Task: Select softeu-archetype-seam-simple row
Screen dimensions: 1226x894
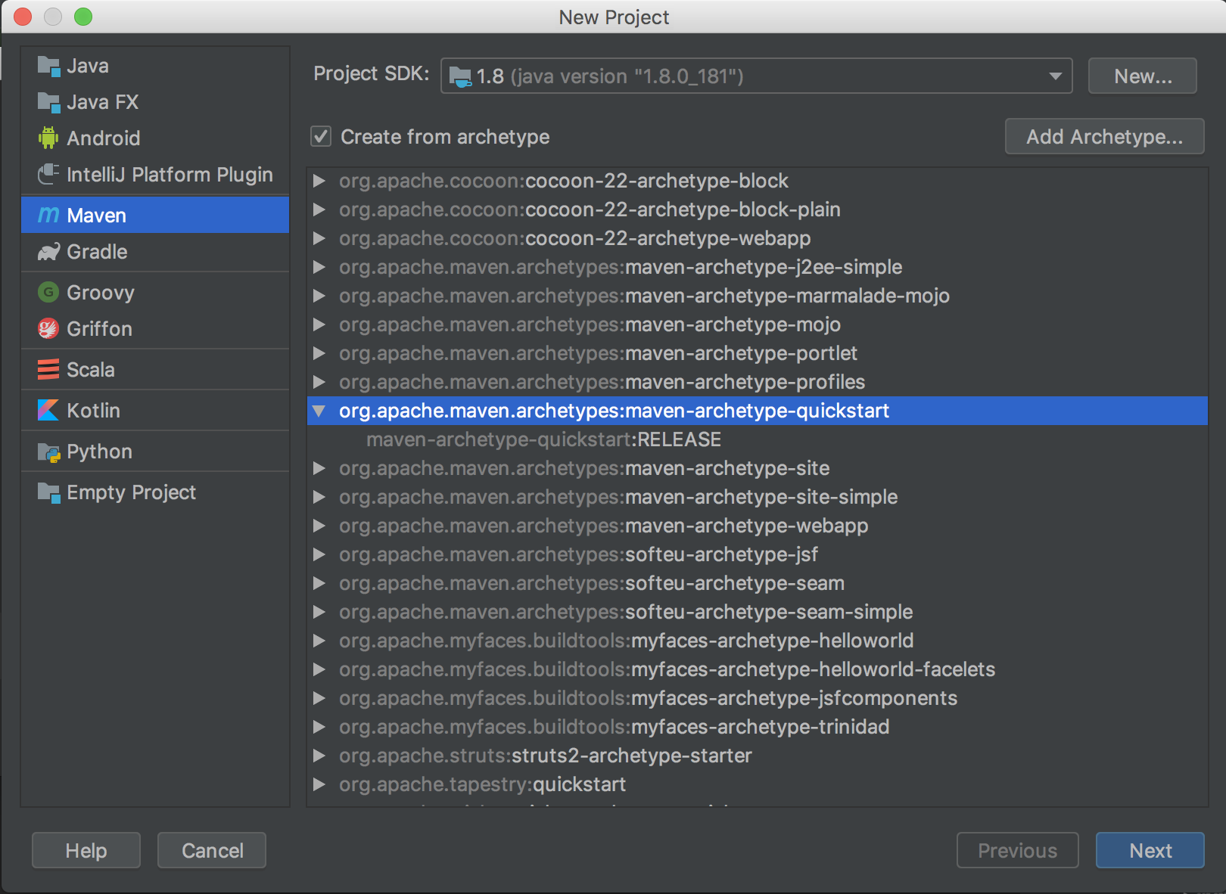Action: click(x=757, y=612)
